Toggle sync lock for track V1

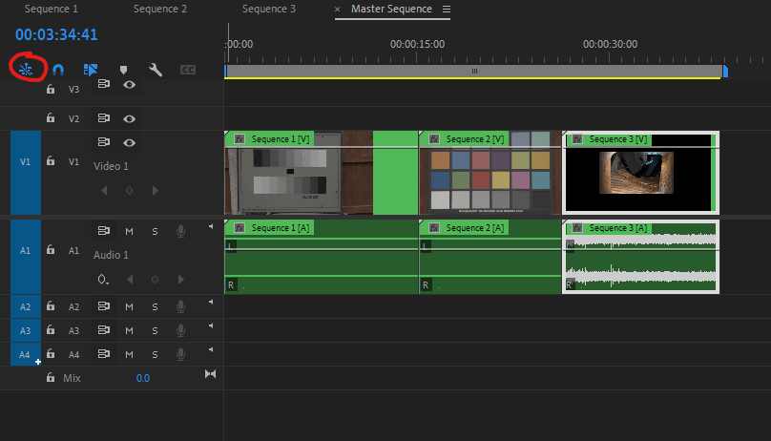pos(103,142)
